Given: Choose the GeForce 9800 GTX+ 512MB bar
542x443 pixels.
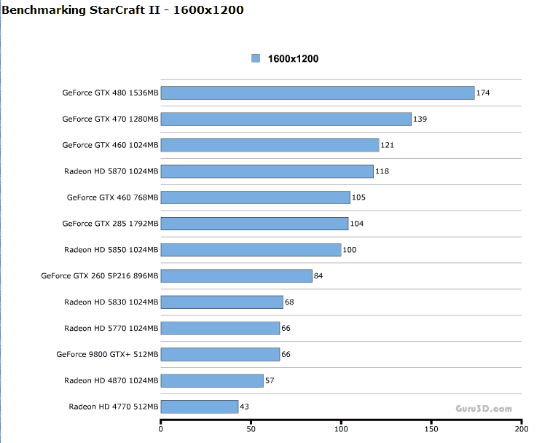Looking at the screenshot, I should tap(220, 354).
